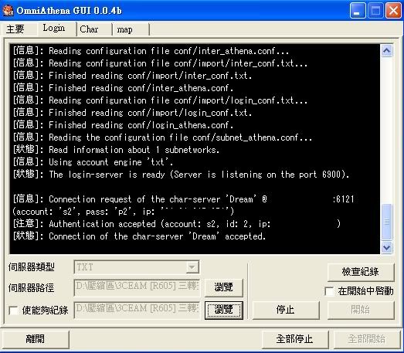Click log line 'Finished reading conf/login_athena.conf'
This screenshot has width=404, height=353.
click(123, 125)
